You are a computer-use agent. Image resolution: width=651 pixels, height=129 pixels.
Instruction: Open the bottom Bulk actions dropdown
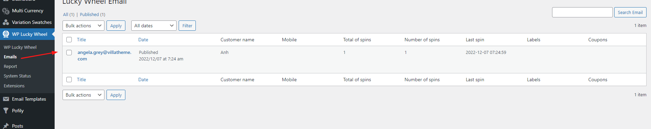(83, 95)
